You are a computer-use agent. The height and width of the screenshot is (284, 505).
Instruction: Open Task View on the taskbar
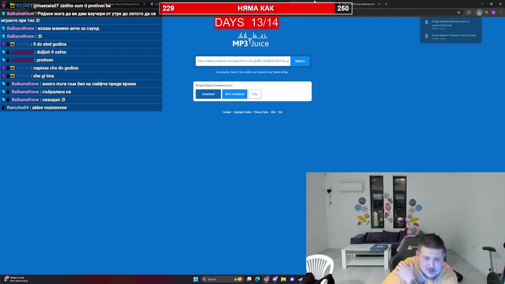pyautogui.click(x=249, y=279)
